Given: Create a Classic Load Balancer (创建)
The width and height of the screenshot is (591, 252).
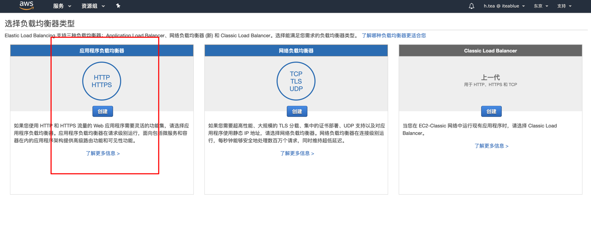Looking at the screenshot, I should pos(491,111).
